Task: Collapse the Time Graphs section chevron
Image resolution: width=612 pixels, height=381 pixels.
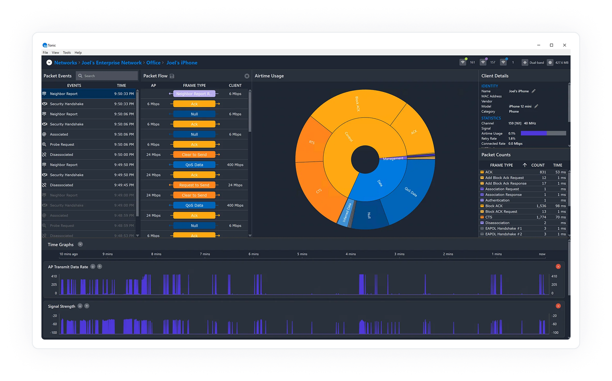Action: pos(80,244)
